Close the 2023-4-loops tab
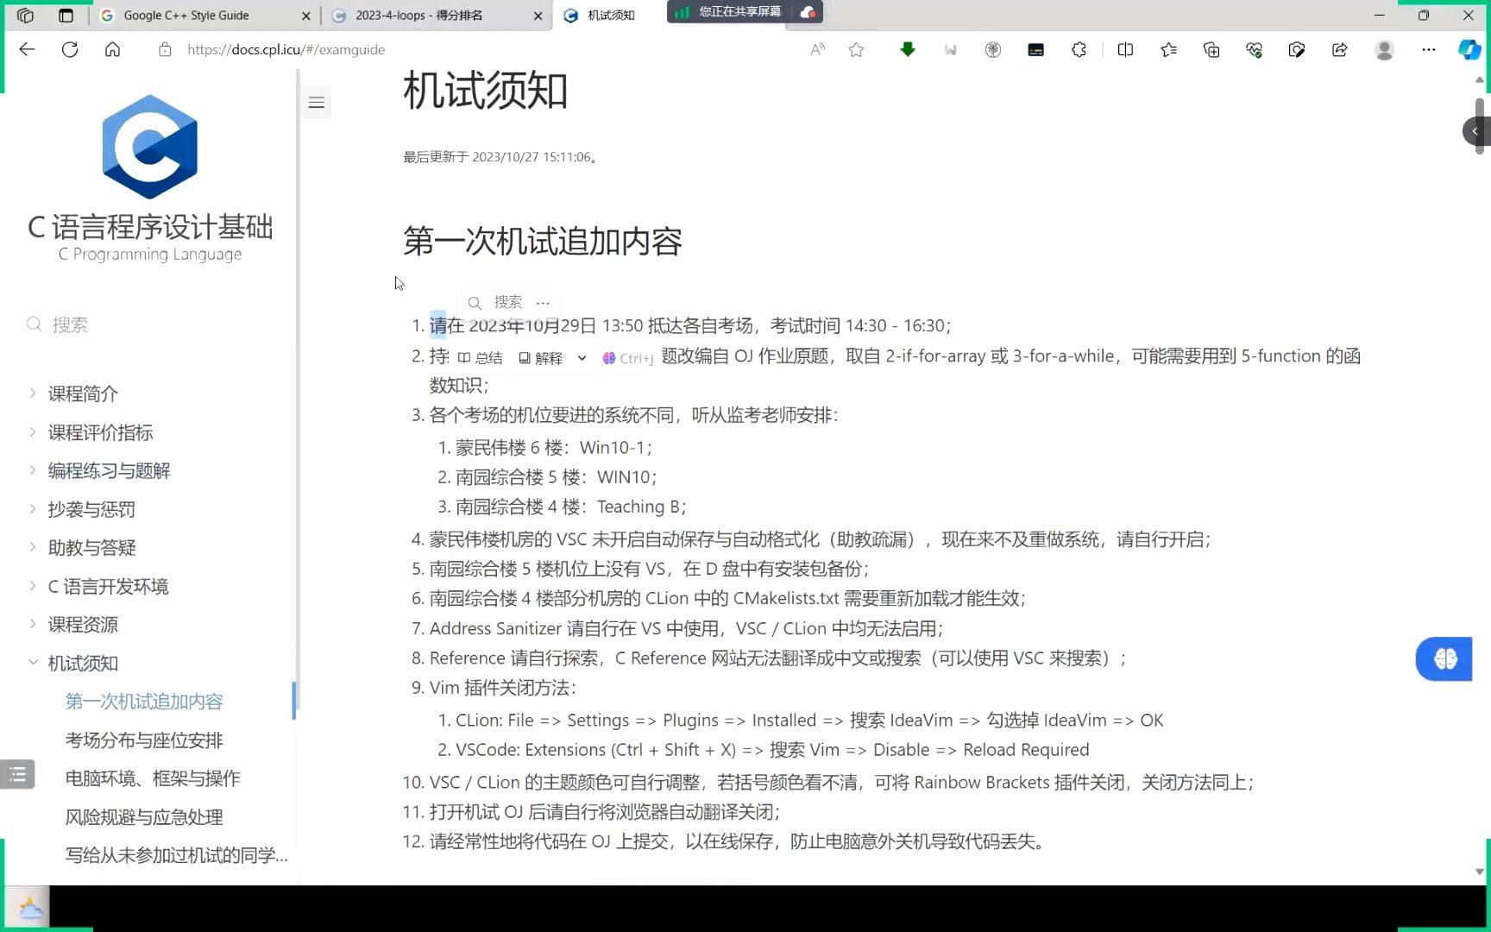 coord(538,16)
